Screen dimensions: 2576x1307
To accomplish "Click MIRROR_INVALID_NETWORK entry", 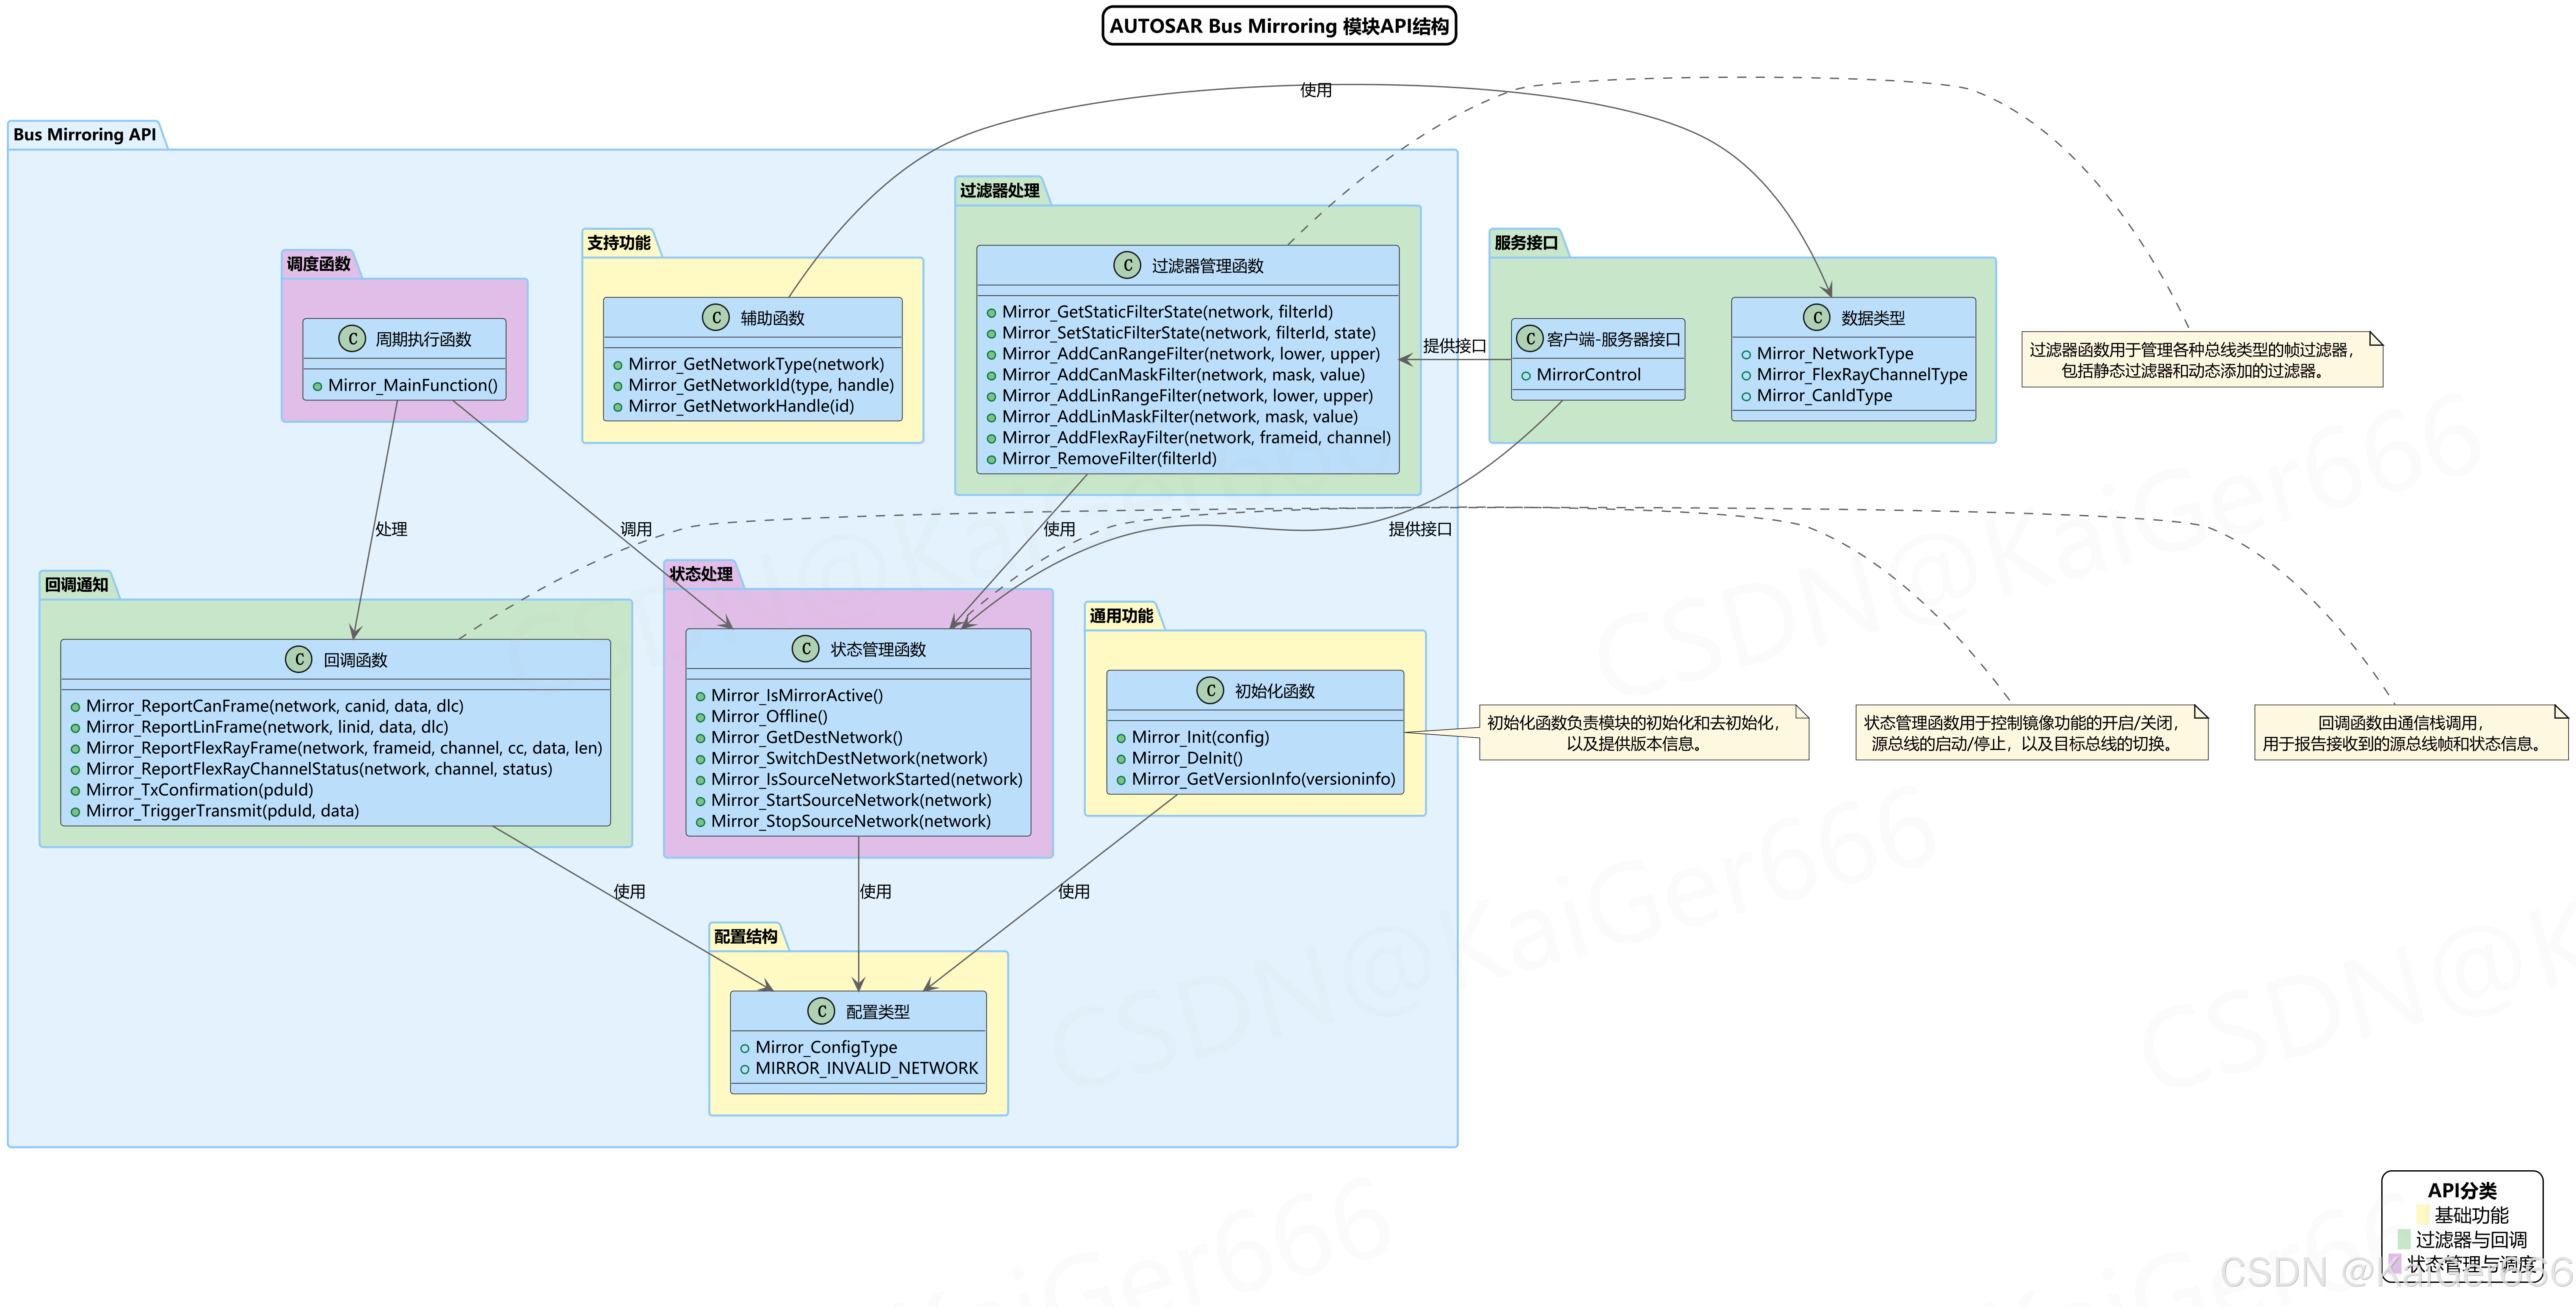I will pyautogui.click(x=859, y=1069).
